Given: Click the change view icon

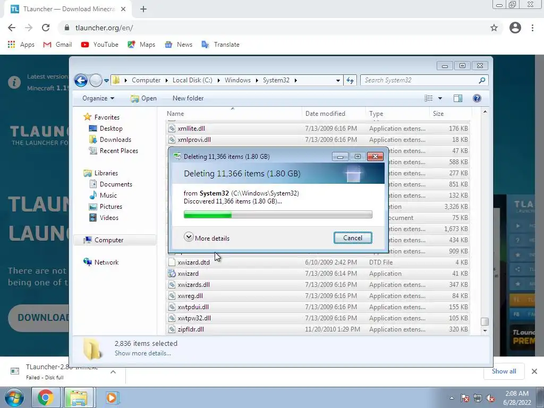Looking at the screenshot, I should pos(429,98).
